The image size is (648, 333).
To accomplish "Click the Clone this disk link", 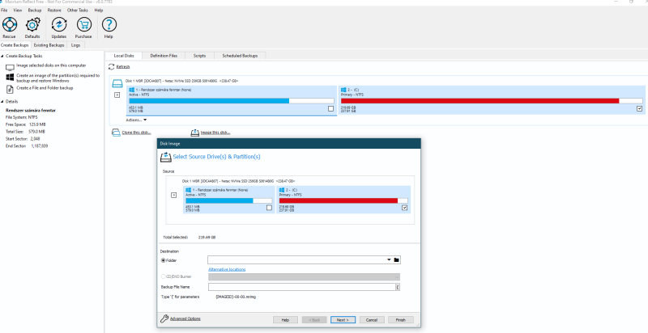I will click(x=136, y=133).
